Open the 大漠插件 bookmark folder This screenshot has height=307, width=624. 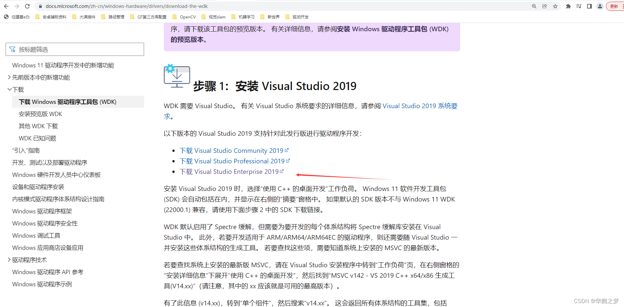point(84,17)
